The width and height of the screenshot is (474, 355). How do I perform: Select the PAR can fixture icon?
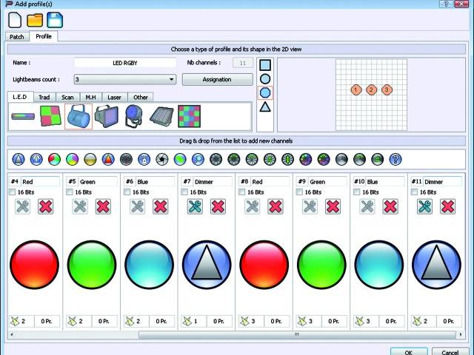pyautogui.click(x=79, y=116)
